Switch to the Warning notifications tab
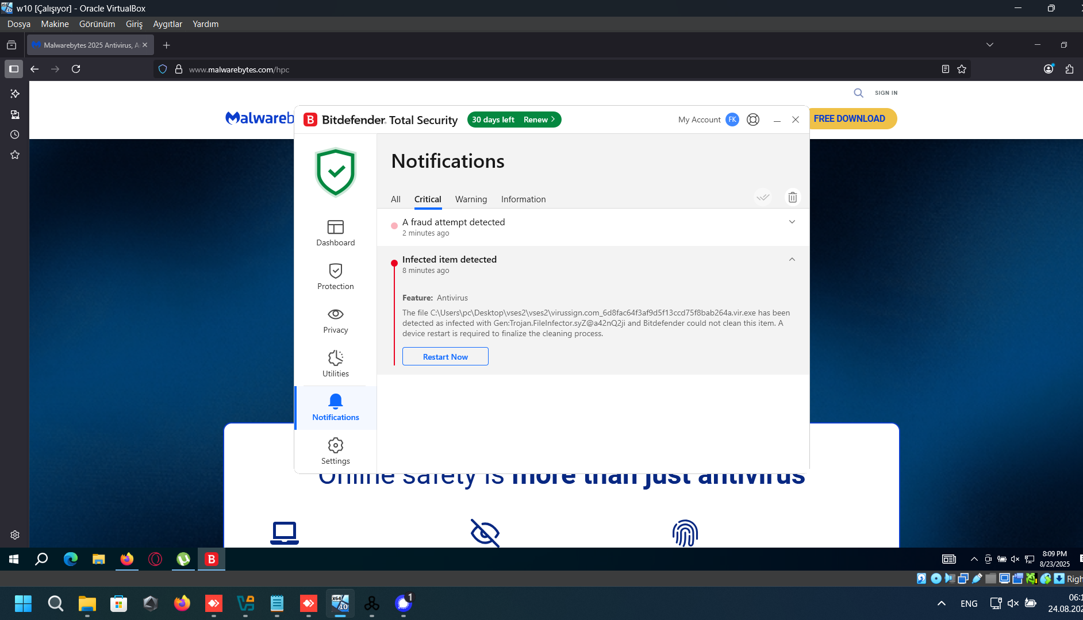This screenshot has height=620, width=1083. [x=471, y=199]
